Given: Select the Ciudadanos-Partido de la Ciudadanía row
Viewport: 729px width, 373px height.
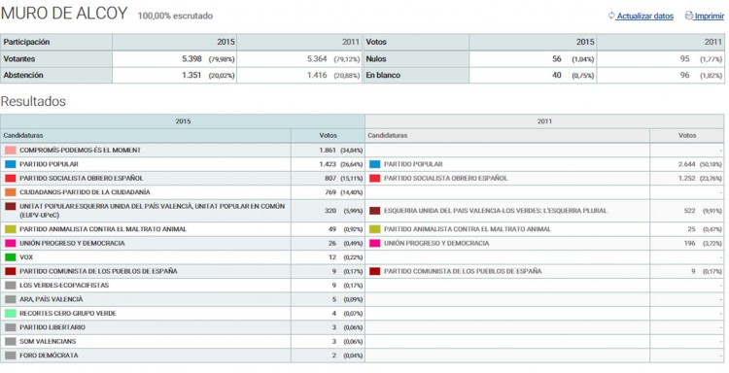Looking at the screenshot, I should point(183,191).
